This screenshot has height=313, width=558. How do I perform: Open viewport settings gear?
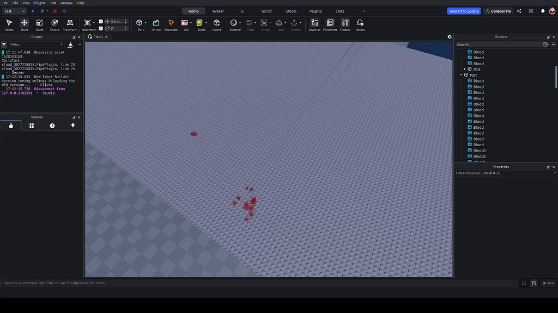pyautogui.click(x=450, y=37)
